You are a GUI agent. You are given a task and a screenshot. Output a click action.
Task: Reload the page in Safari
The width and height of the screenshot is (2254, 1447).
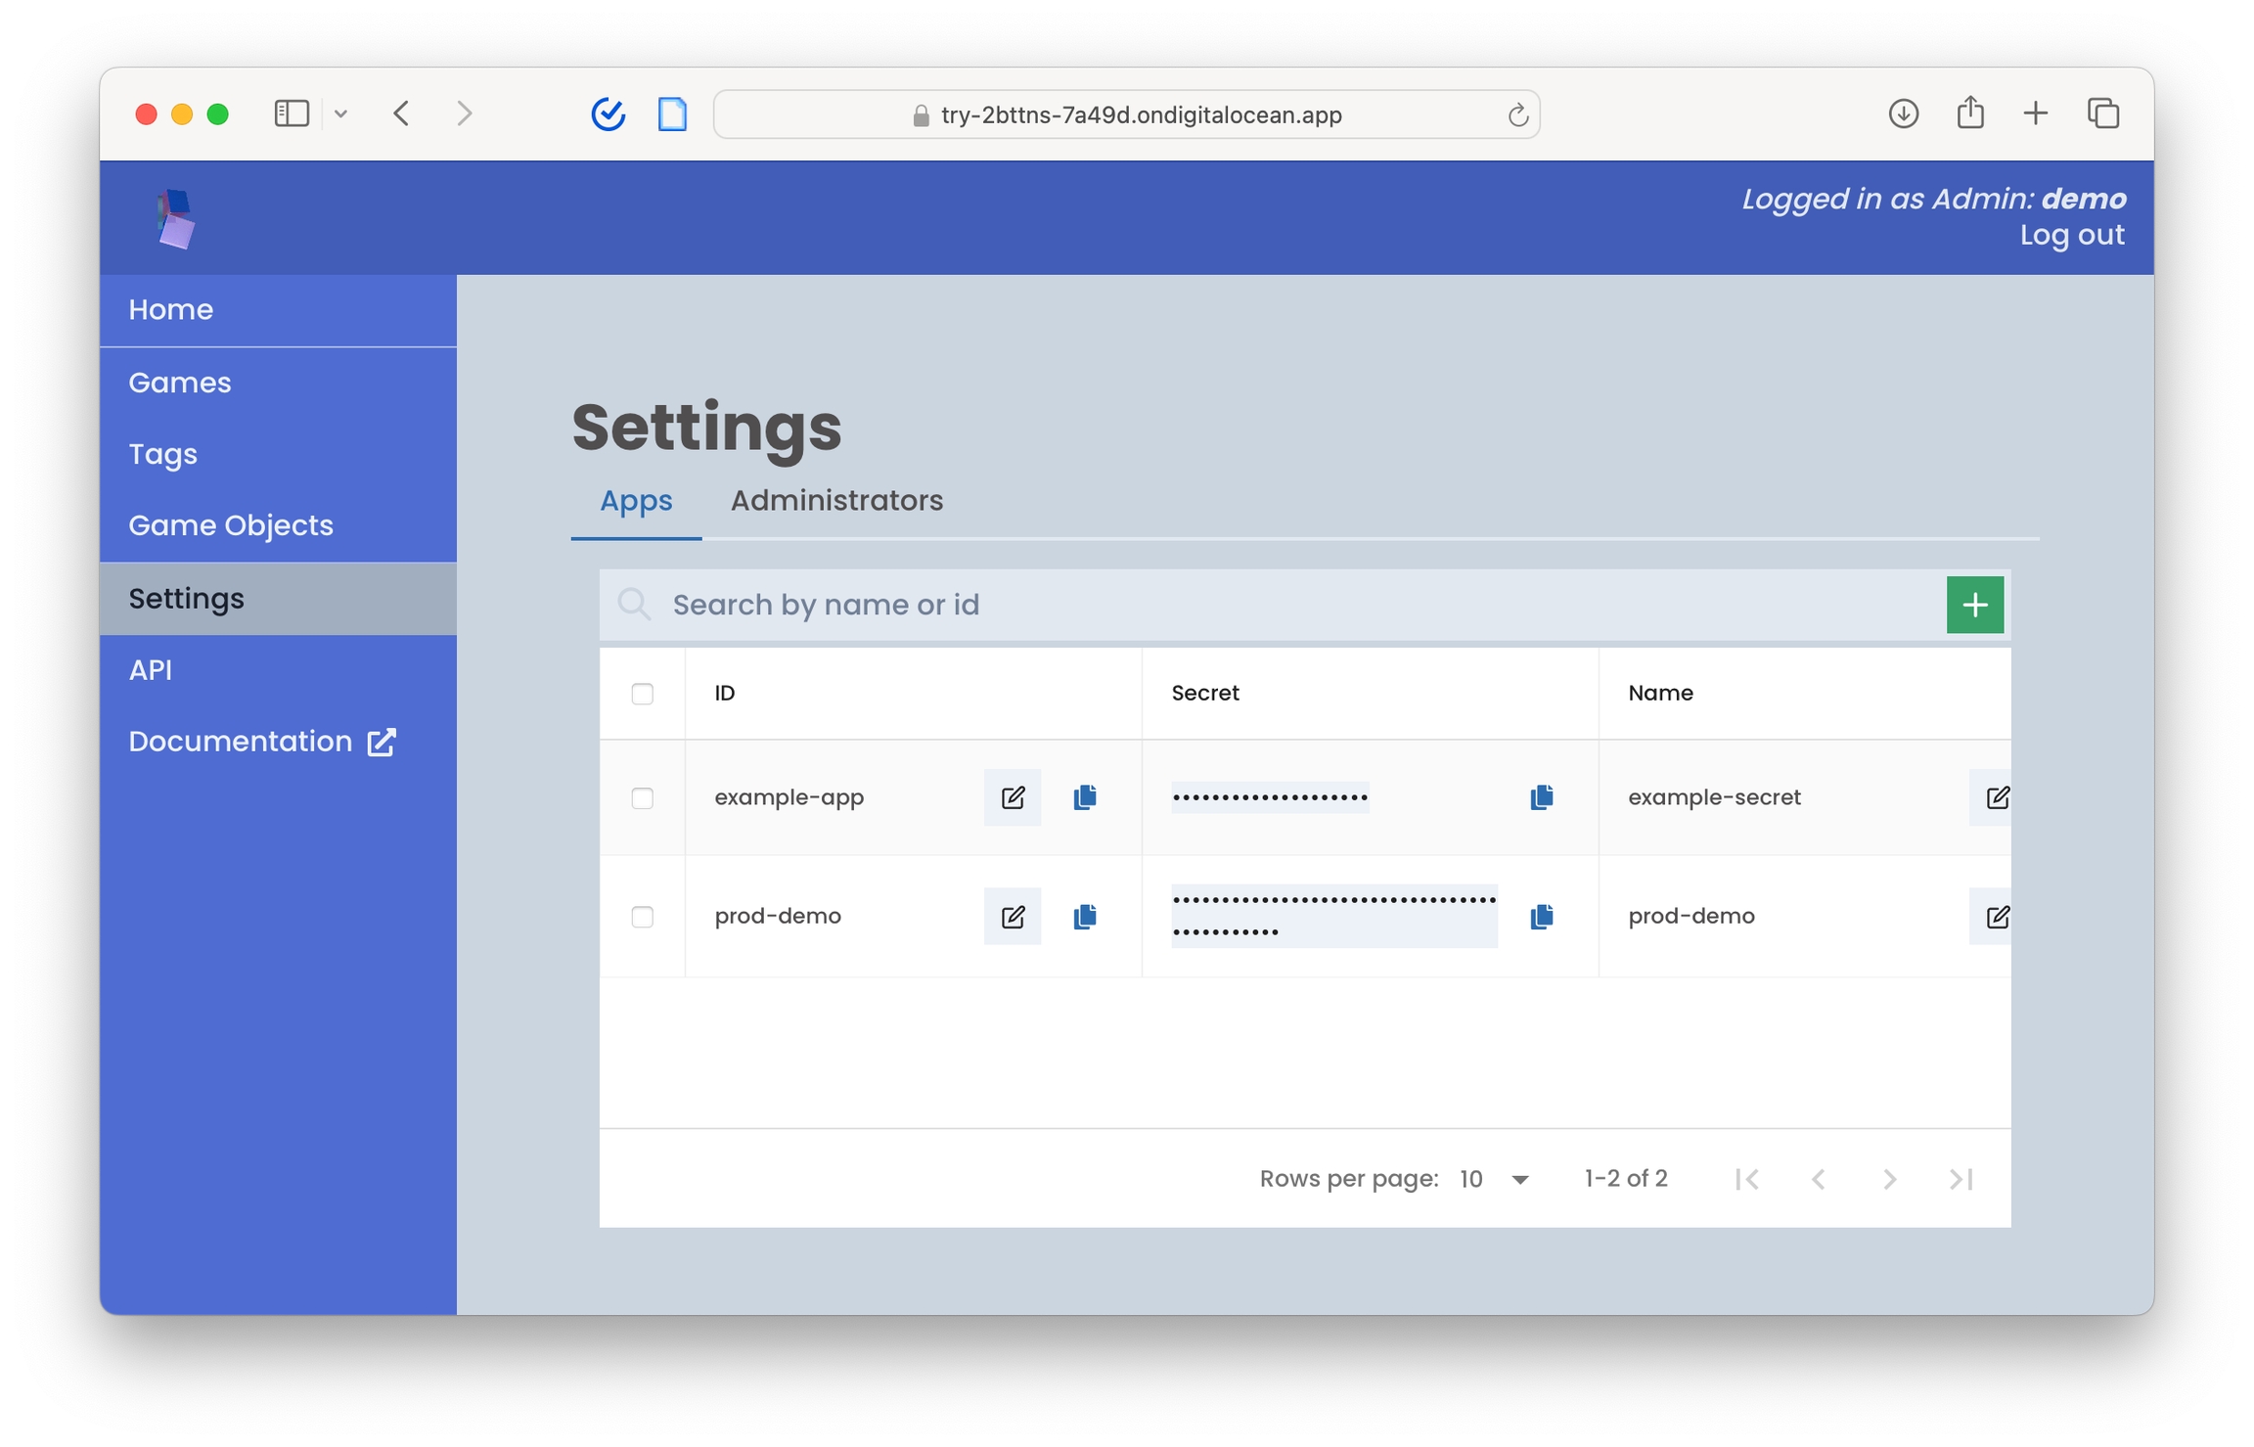coord(1517,115)
